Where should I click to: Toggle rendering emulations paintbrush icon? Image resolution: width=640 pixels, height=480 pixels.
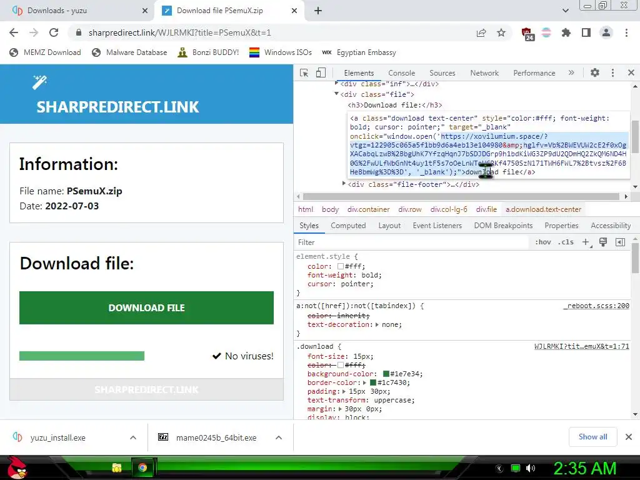pyautogui.click(x=603, y=242)
